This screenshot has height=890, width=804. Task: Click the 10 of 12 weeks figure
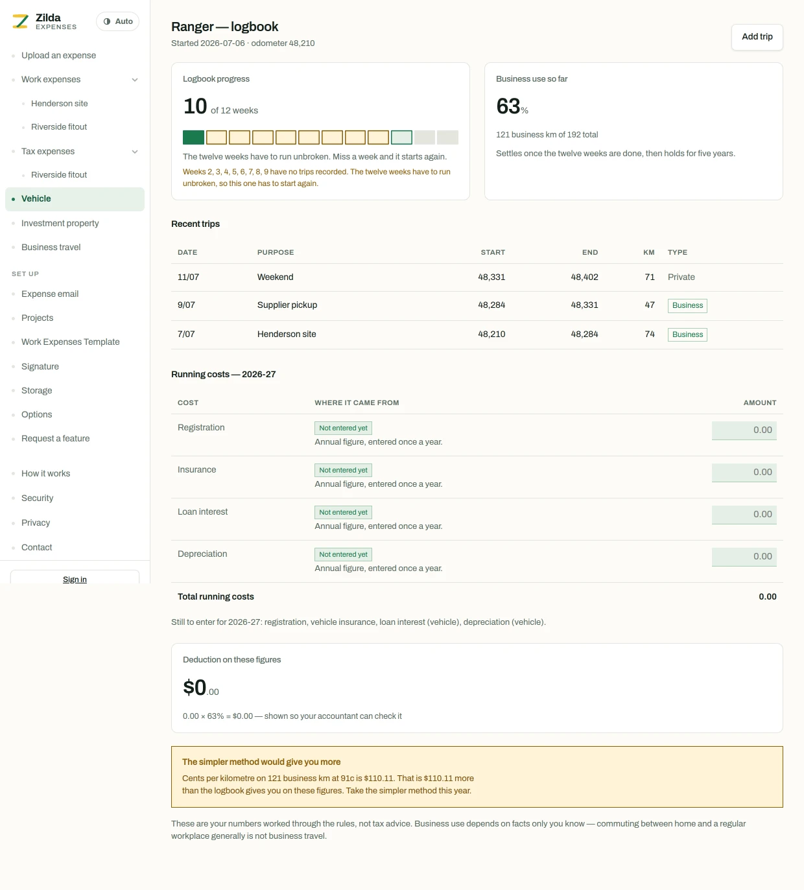(220, 106)
